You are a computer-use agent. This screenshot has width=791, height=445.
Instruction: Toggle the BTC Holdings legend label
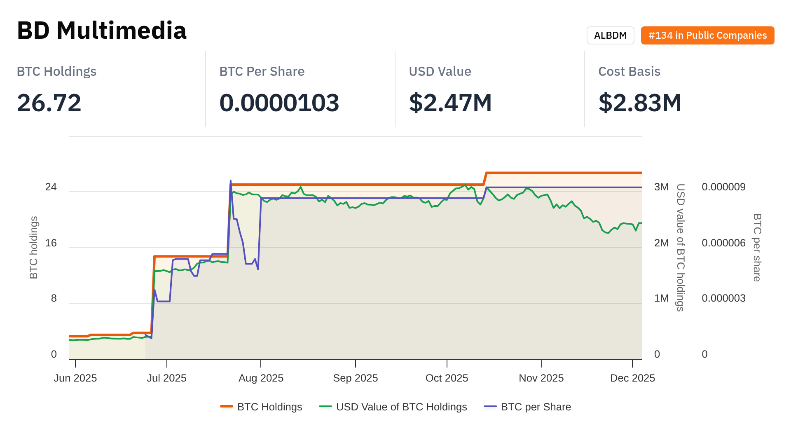coord(269,407)
